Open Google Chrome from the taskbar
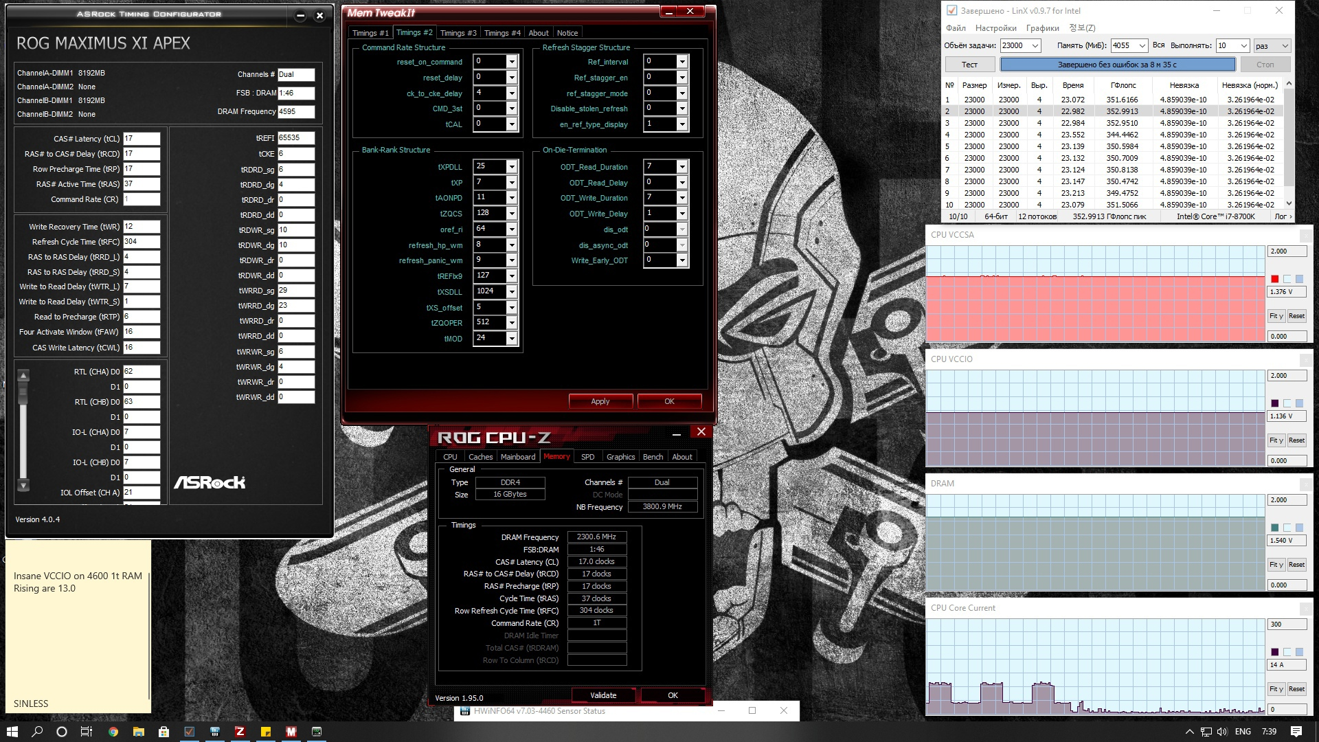The image size is (1319, 742). pos(113,732)
